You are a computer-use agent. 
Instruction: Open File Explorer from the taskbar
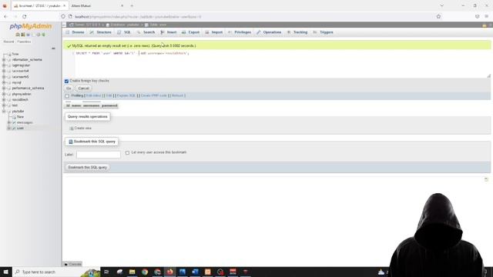tap(132, 272)
